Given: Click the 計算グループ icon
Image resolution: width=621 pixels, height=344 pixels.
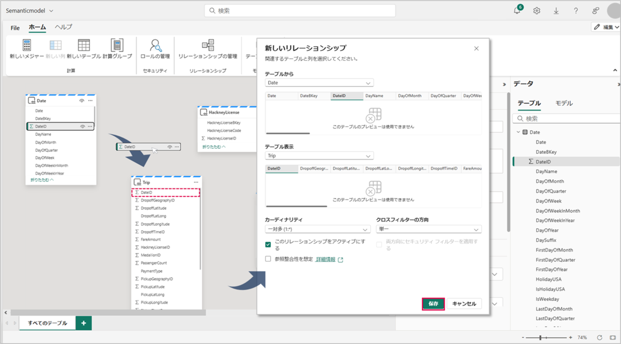Looking at the screenshot, I should 117,45.
